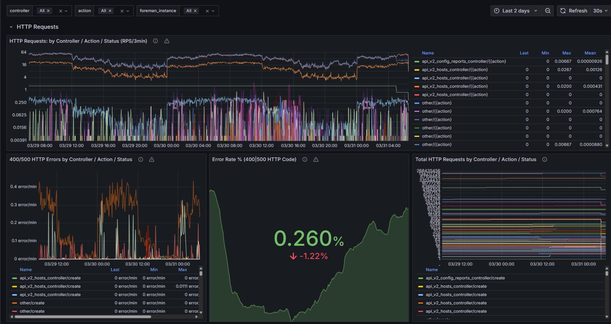Screen dimensions: 611x324
Task: Click info icon on 400/500 HTTP Errors panel
Action: (141, 160)
